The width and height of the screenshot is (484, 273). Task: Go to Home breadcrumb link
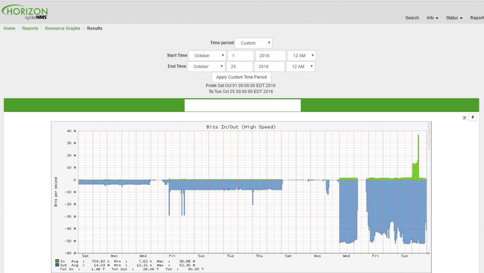[9, 28]
